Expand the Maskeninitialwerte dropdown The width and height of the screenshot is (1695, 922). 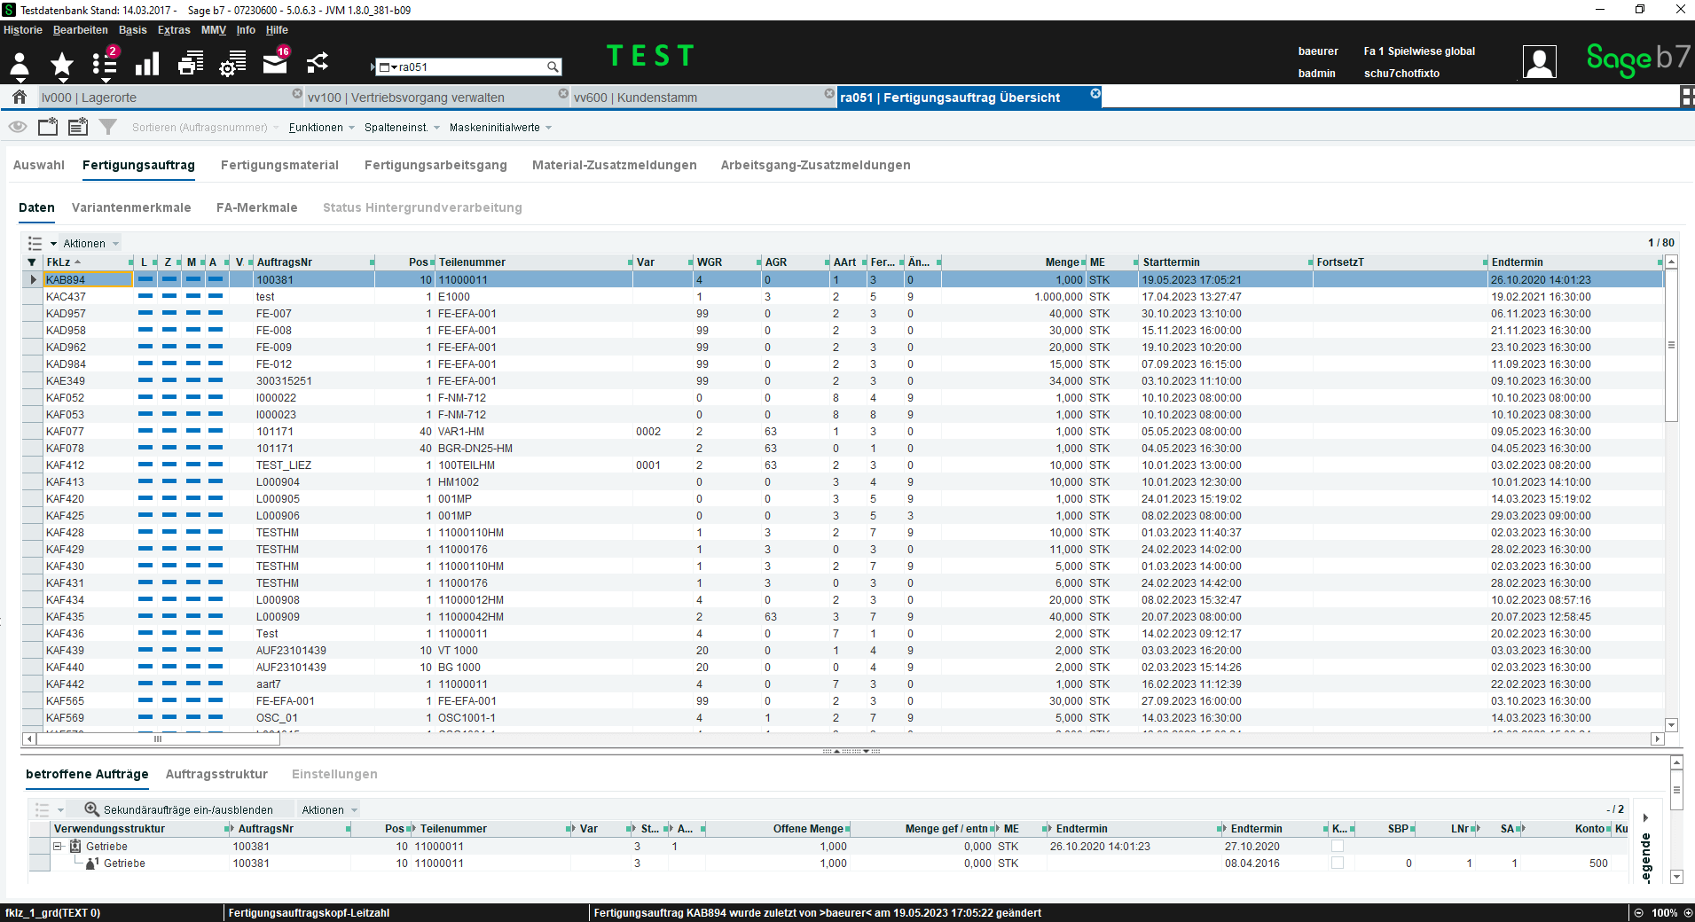click(x=500, y=128)
